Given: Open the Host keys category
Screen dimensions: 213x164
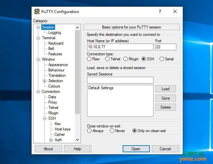Looking at the screenshot, I should tap(62, 129).
